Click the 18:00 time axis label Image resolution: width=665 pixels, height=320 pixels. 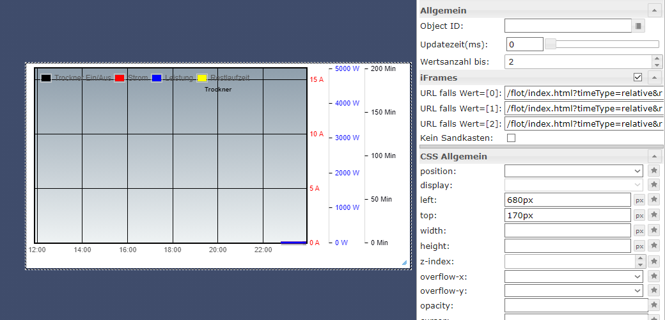[x=173, y=250]
